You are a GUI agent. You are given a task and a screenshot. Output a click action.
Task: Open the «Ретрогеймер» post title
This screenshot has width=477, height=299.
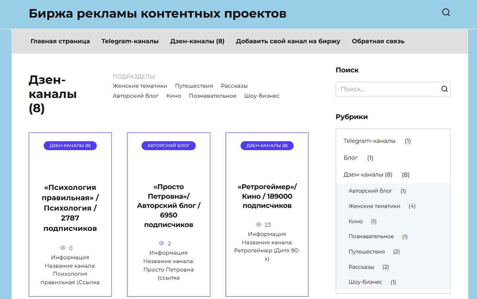tap(267, 196)
